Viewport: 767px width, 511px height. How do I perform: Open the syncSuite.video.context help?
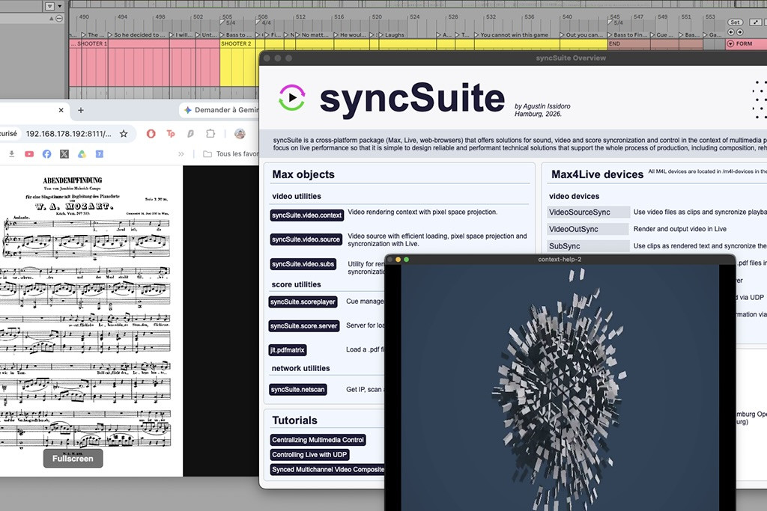[x=306, y=215]
